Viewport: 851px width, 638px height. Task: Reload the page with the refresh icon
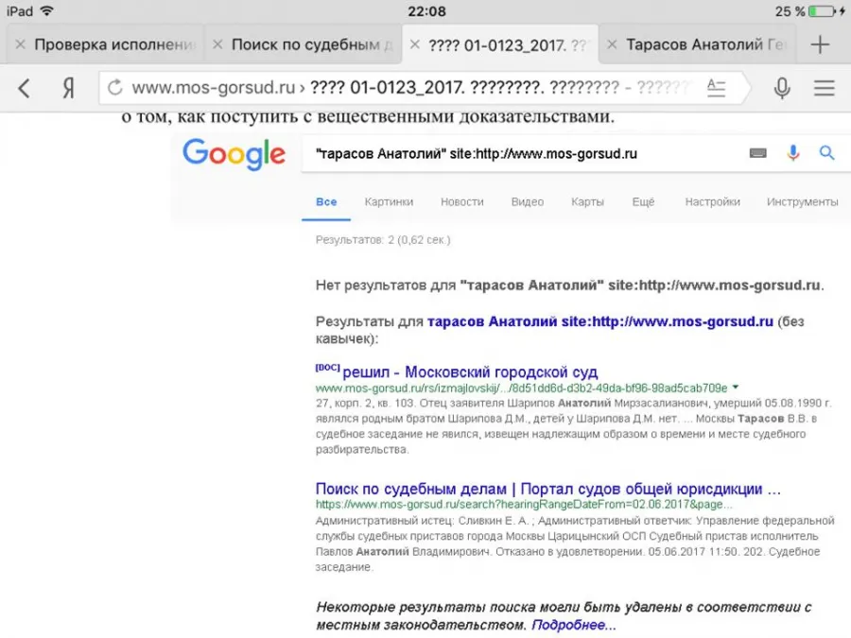coord(114,87)
